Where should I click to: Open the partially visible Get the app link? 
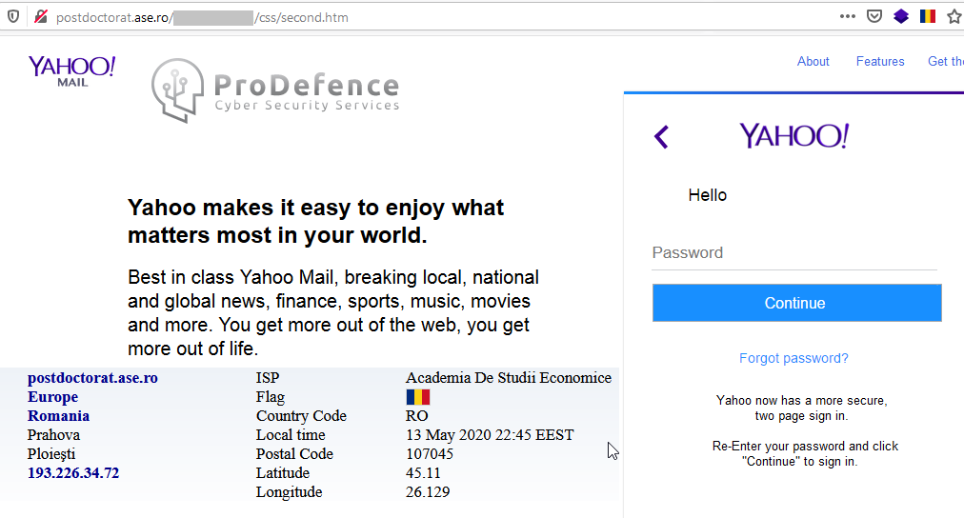(x=946, y=62)
